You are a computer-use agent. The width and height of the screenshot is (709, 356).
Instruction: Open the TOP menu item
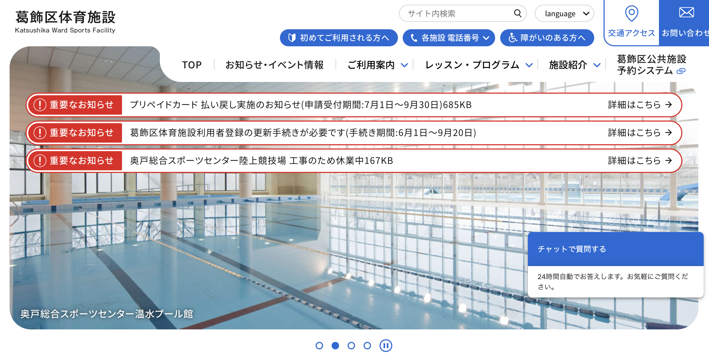(192, 65)
